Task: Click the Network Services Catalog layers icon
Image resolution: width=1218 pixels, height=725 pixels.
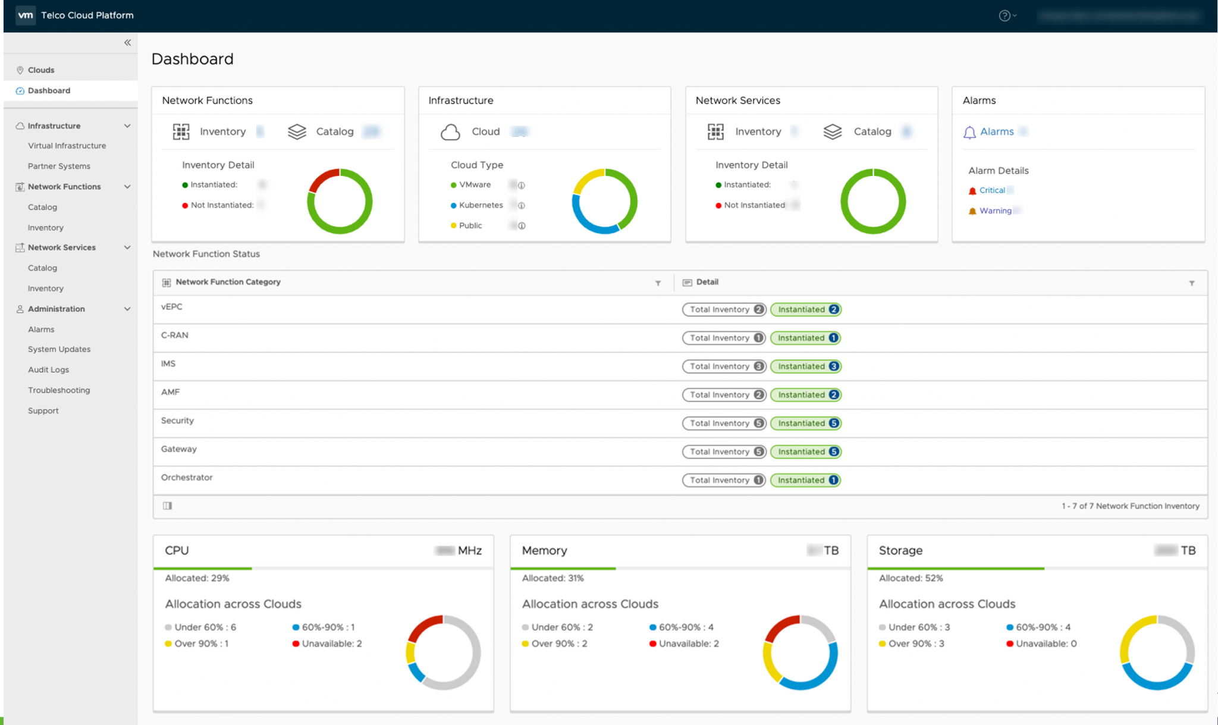Action: coord(833,131)
